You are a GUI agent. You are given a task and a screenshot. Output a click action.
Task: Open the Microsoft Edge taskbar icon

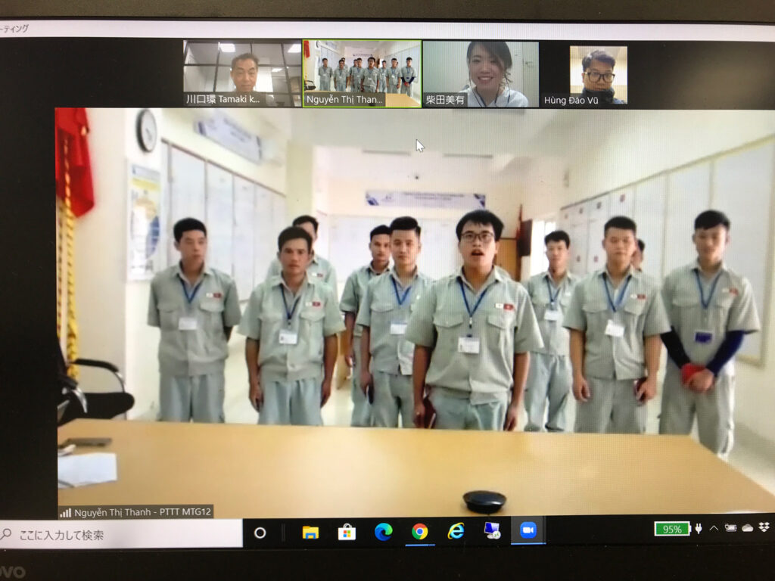pos(383,532)
